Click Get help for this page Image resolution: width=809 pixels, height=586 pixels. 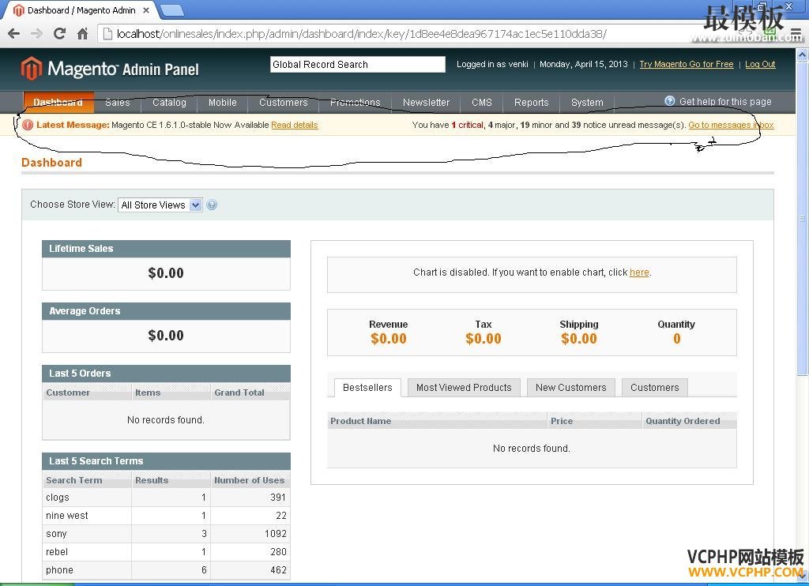[x=725, y=102]
